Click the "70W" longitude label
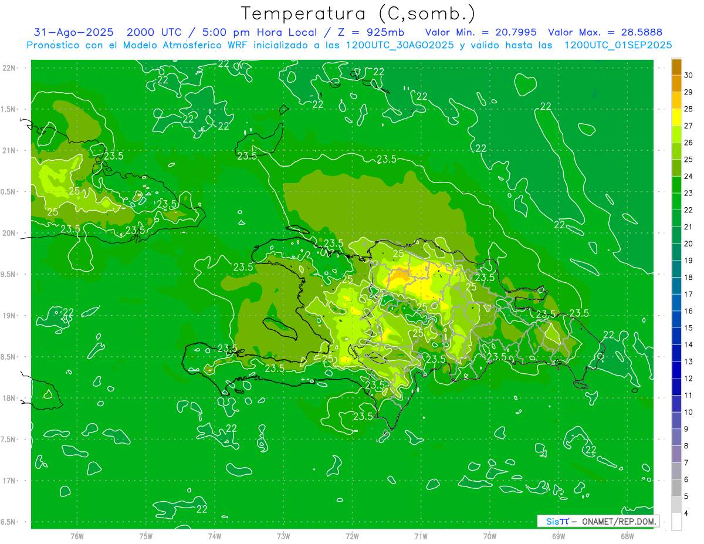The image size is (704, 544). (490, 536)
